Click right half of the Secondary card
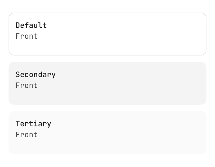This screenshot has width=215, height=167. (x=157, y=83)
